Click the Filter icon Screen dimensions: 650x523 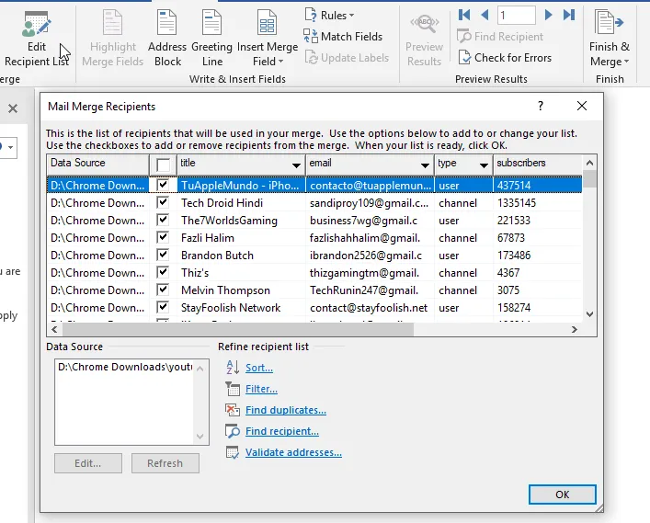(x=233, y=389)
